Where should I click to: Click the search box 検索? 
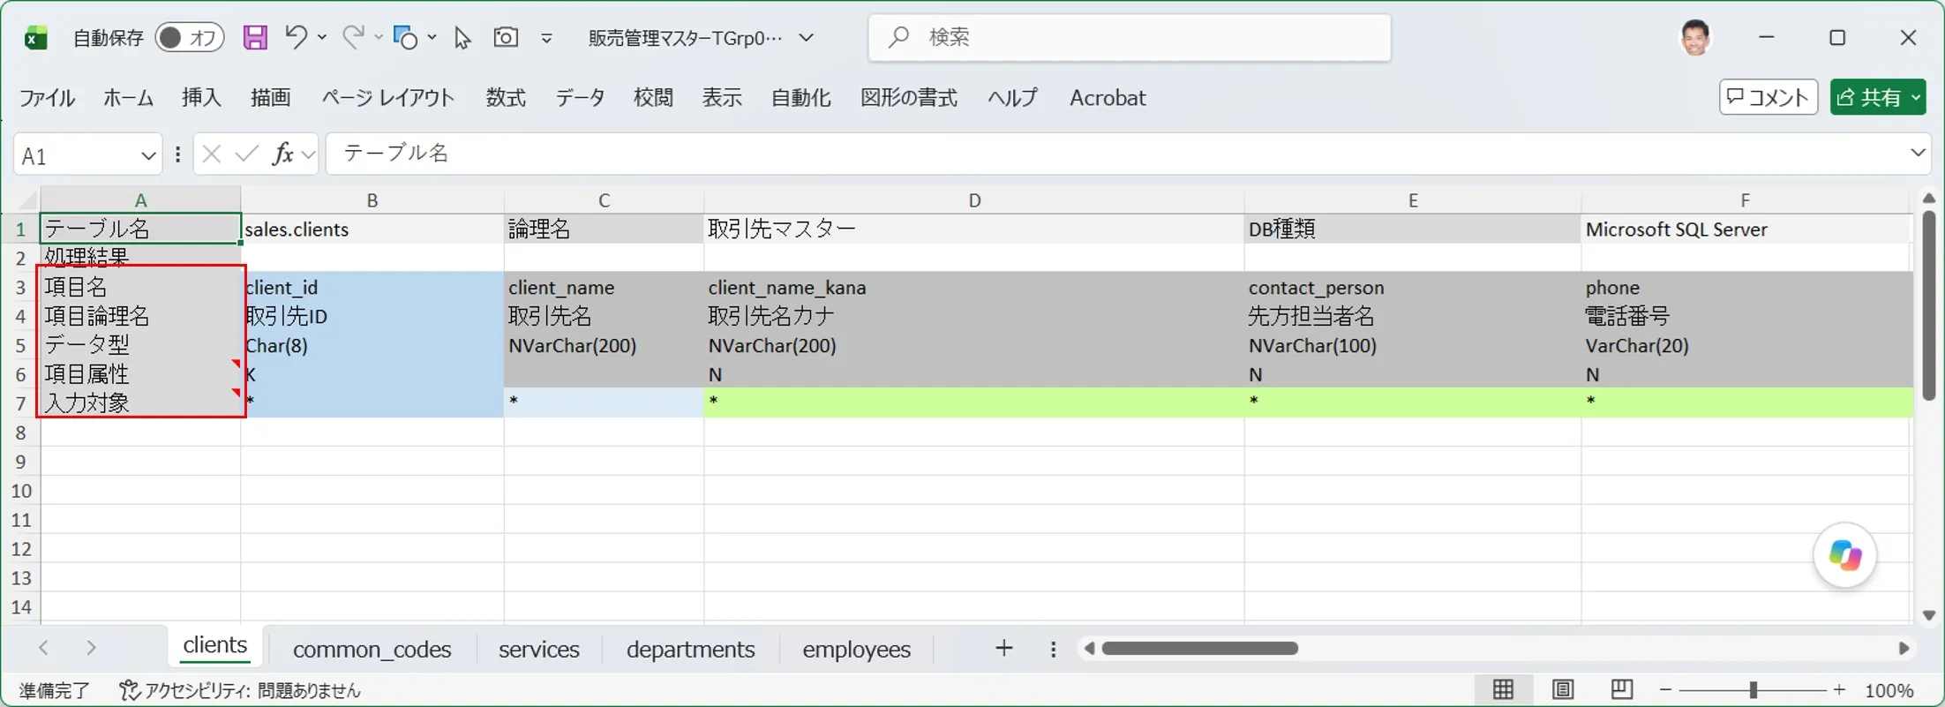coord(1130,37)
